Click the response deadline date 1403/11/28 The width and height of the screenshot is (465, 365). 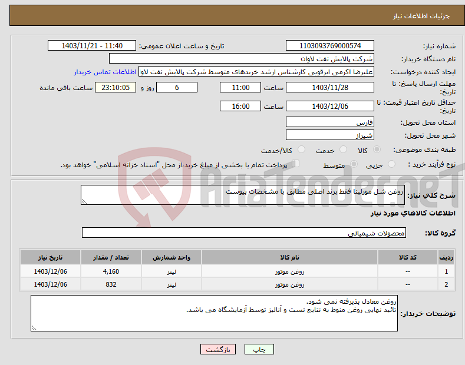pos(330,87)
